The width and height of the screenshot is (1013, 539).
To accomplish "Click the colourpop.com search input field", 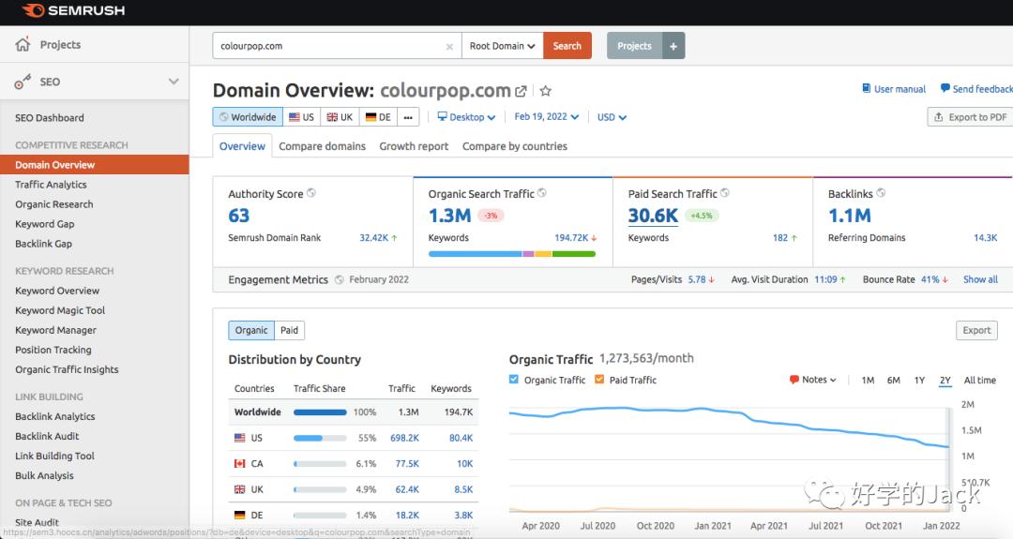I will coord(328,46).
